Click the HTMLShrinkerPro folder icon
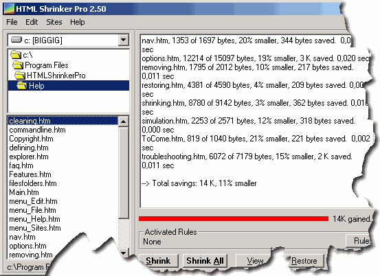Image resolution: width=380 pixels, height=276 pixels. coord(20,76)
